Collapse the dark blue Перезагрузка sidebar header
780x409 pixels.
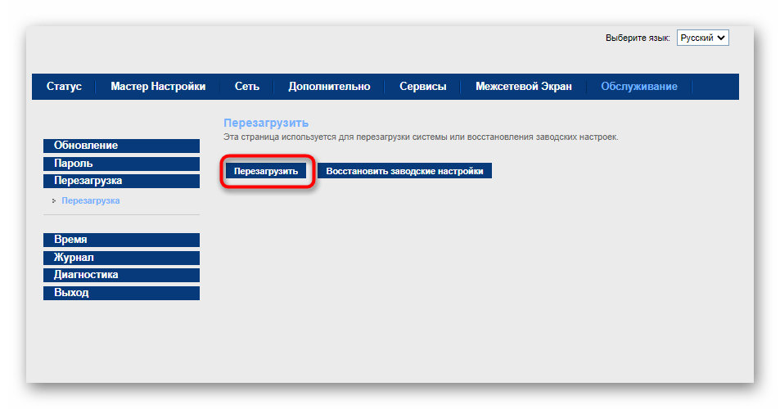[121, 181]
